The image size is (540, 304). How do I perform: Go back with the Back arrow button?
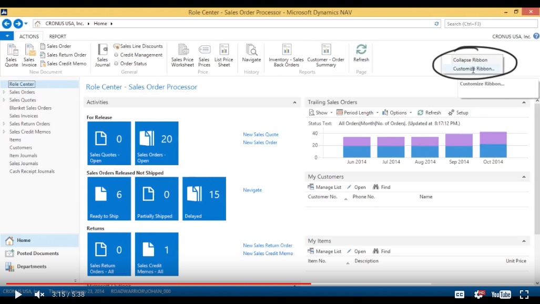[7, 24]
